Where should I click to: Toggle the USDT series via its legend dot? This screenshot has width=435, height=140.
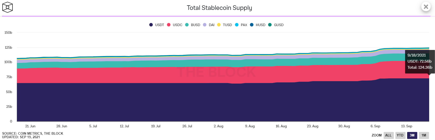pos(151,25)
